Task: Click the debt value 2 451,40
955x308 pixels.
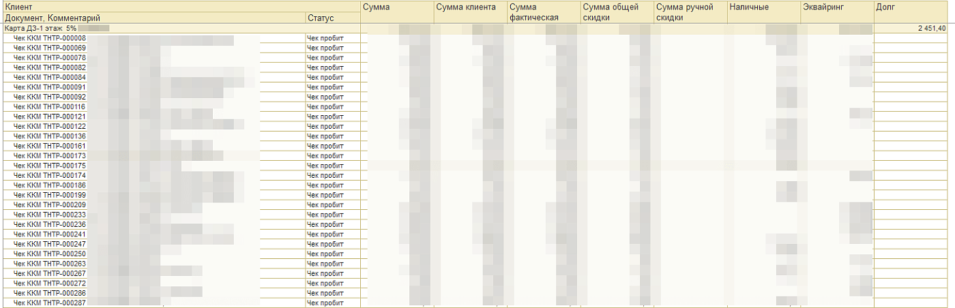Action: coord(928,29)
